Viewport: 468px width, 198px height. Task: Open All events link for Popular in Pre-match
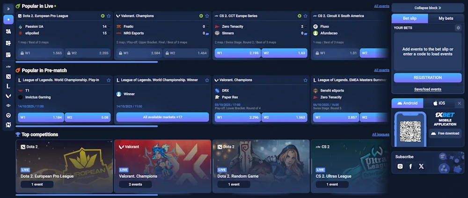tap(381, 70)
